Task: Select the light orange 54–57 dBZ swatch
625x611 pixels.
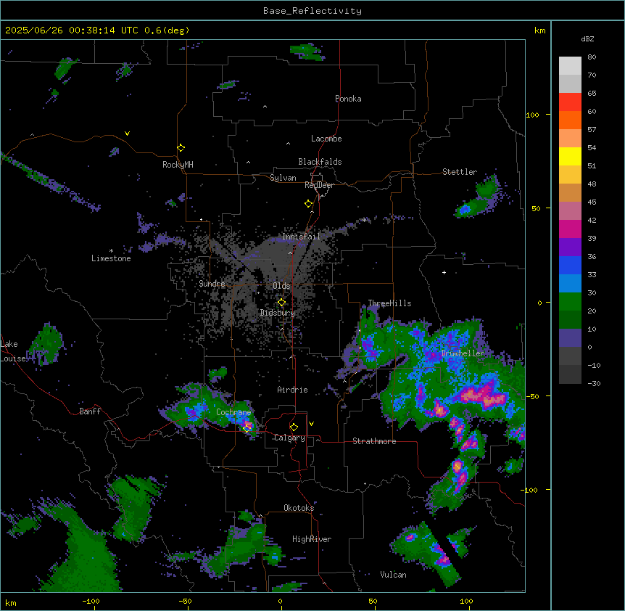Action: [570, 139]
